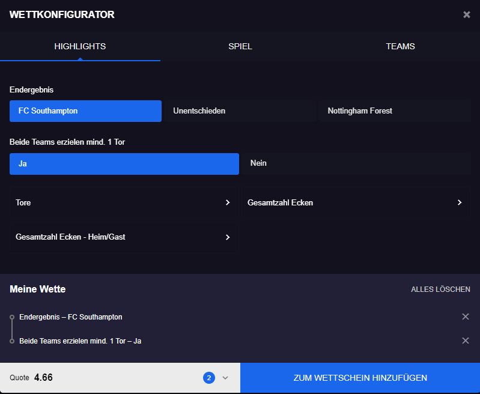Click Beide Teams erzielen mind. 1 Tor heading
480x394 pixels.
pyautogui.click(x=67, y=142)
